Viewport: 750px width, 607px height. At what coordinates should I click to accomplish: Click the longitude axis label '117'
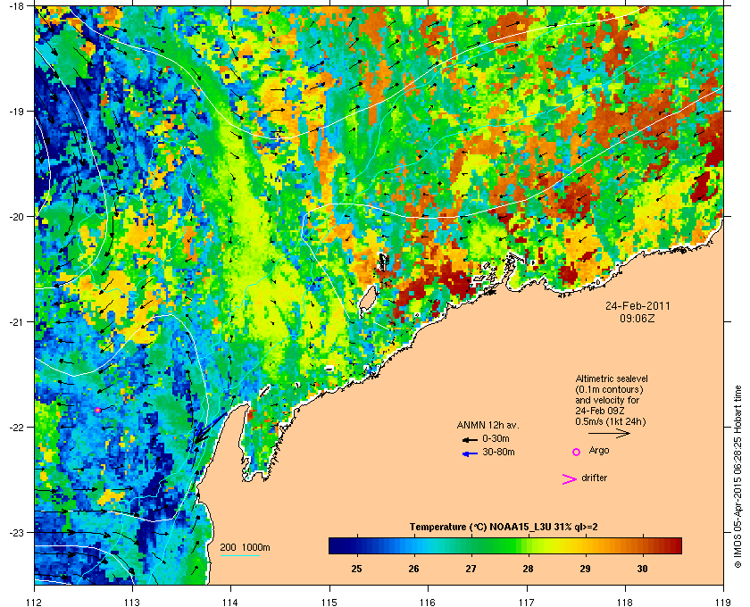point(527,602)
